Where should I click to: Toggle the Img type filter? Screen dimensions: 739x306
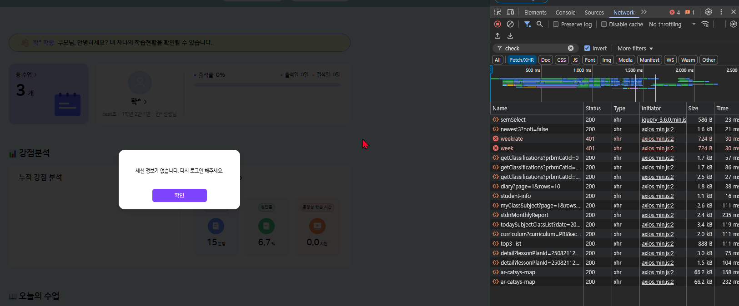(607, 60)
